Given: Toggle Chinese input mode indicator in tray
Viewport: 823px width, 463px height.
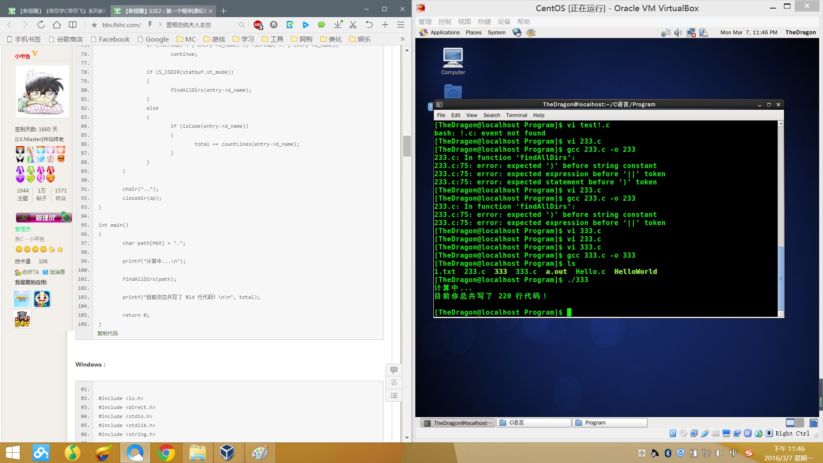Looking at the screenshot, I should click(733, 453).
